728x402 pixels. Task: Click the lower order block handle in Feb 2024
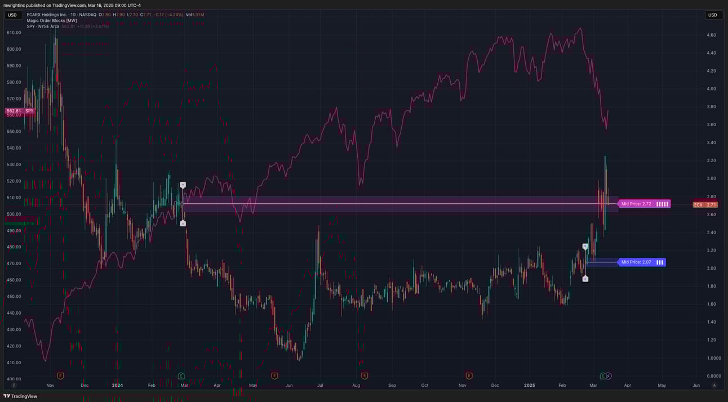point(183,224)
